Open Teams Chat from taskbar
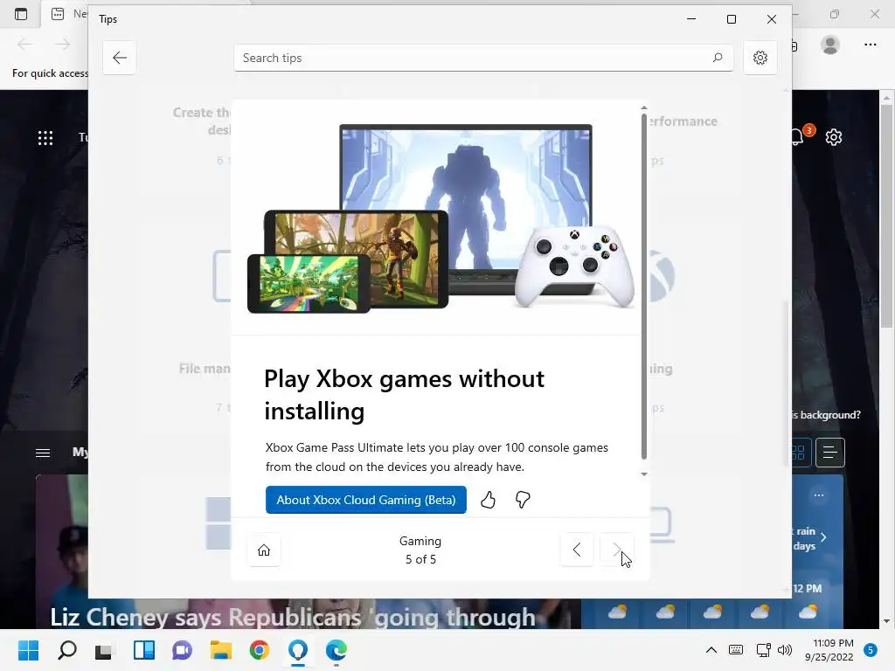 pos(182,650)
